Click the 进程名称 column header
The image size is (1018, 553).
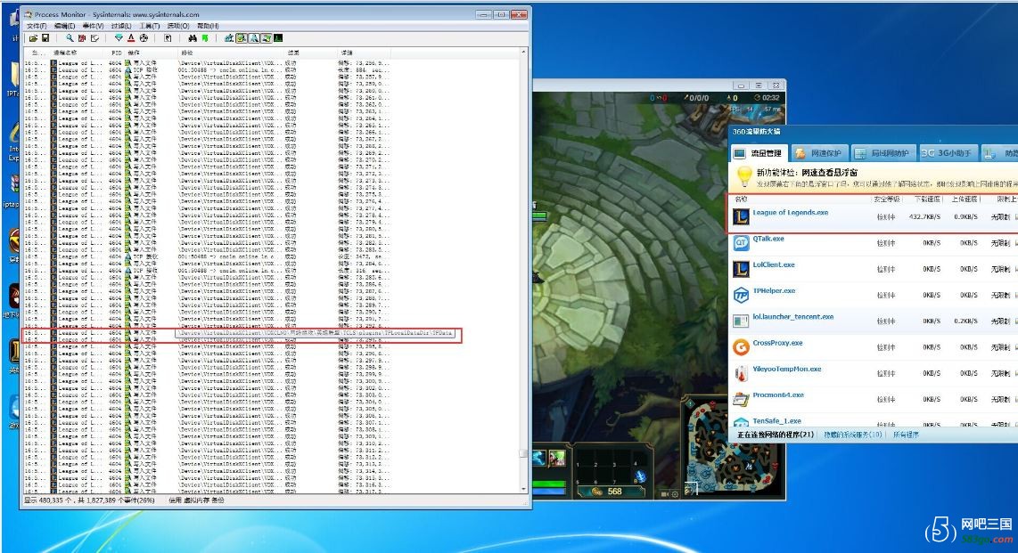click(x=65, y=53)
